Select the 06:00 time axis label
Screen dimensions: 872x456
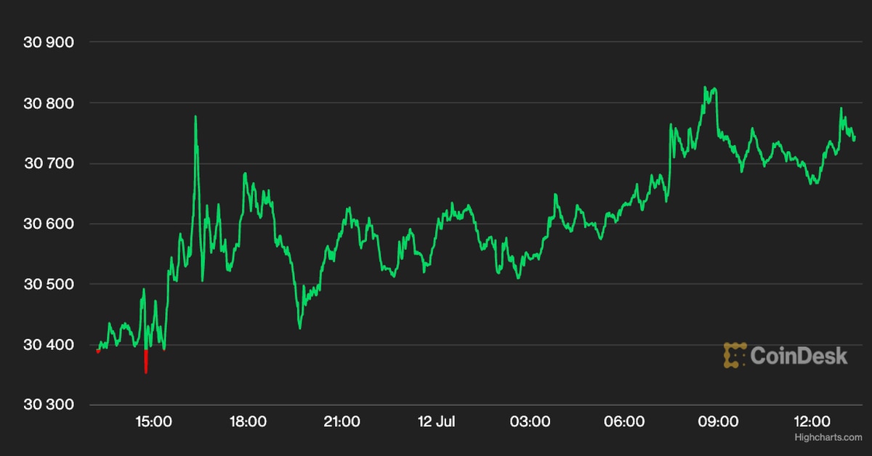point(623,421)
